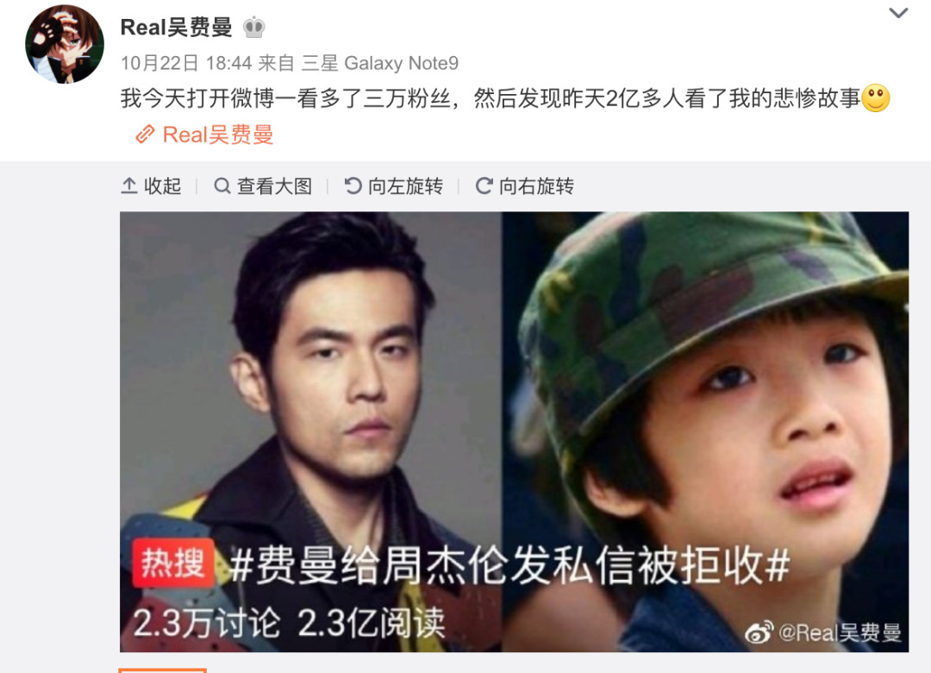
Task: Open the orange Real吴费曼 attached link
Action: coord(218,135)
